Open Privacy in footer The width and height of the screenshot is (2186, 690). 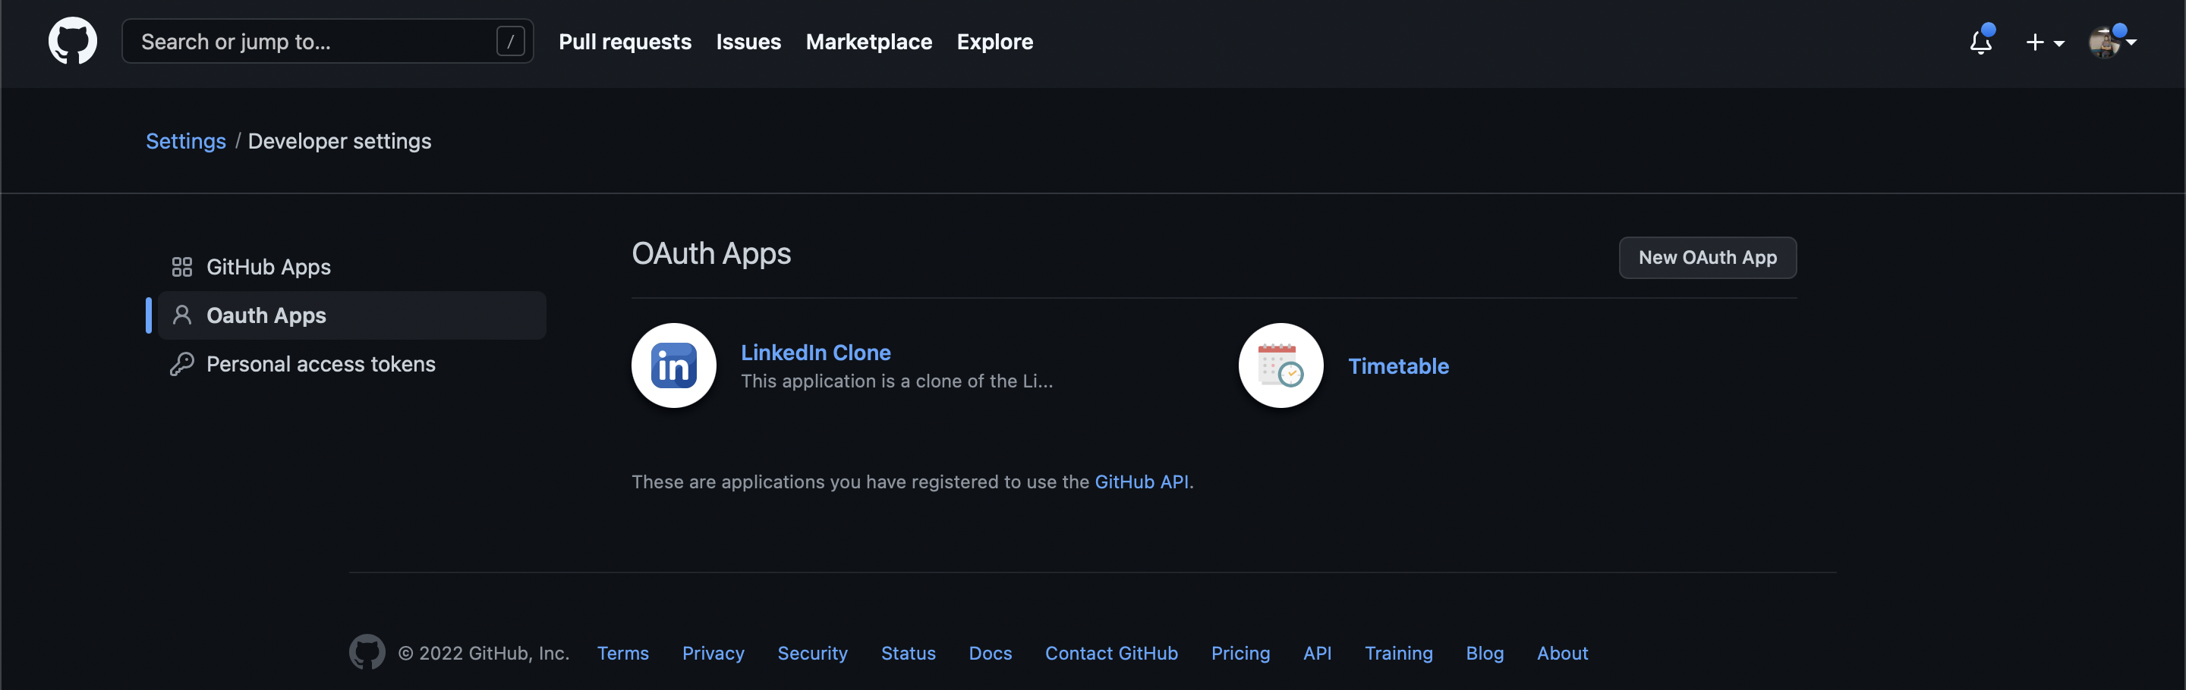pos(713,653)
